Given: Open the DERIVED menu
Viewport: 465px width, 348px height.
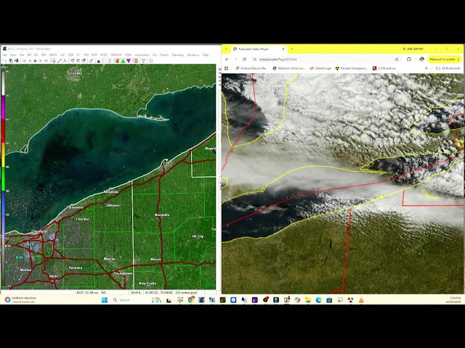Looking at the screenshot, I should pos(116,55).
